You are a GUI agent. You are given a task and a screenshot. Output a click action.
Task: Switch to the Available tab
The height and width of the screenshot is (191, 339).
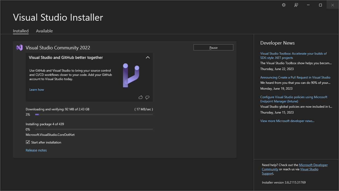44,31
